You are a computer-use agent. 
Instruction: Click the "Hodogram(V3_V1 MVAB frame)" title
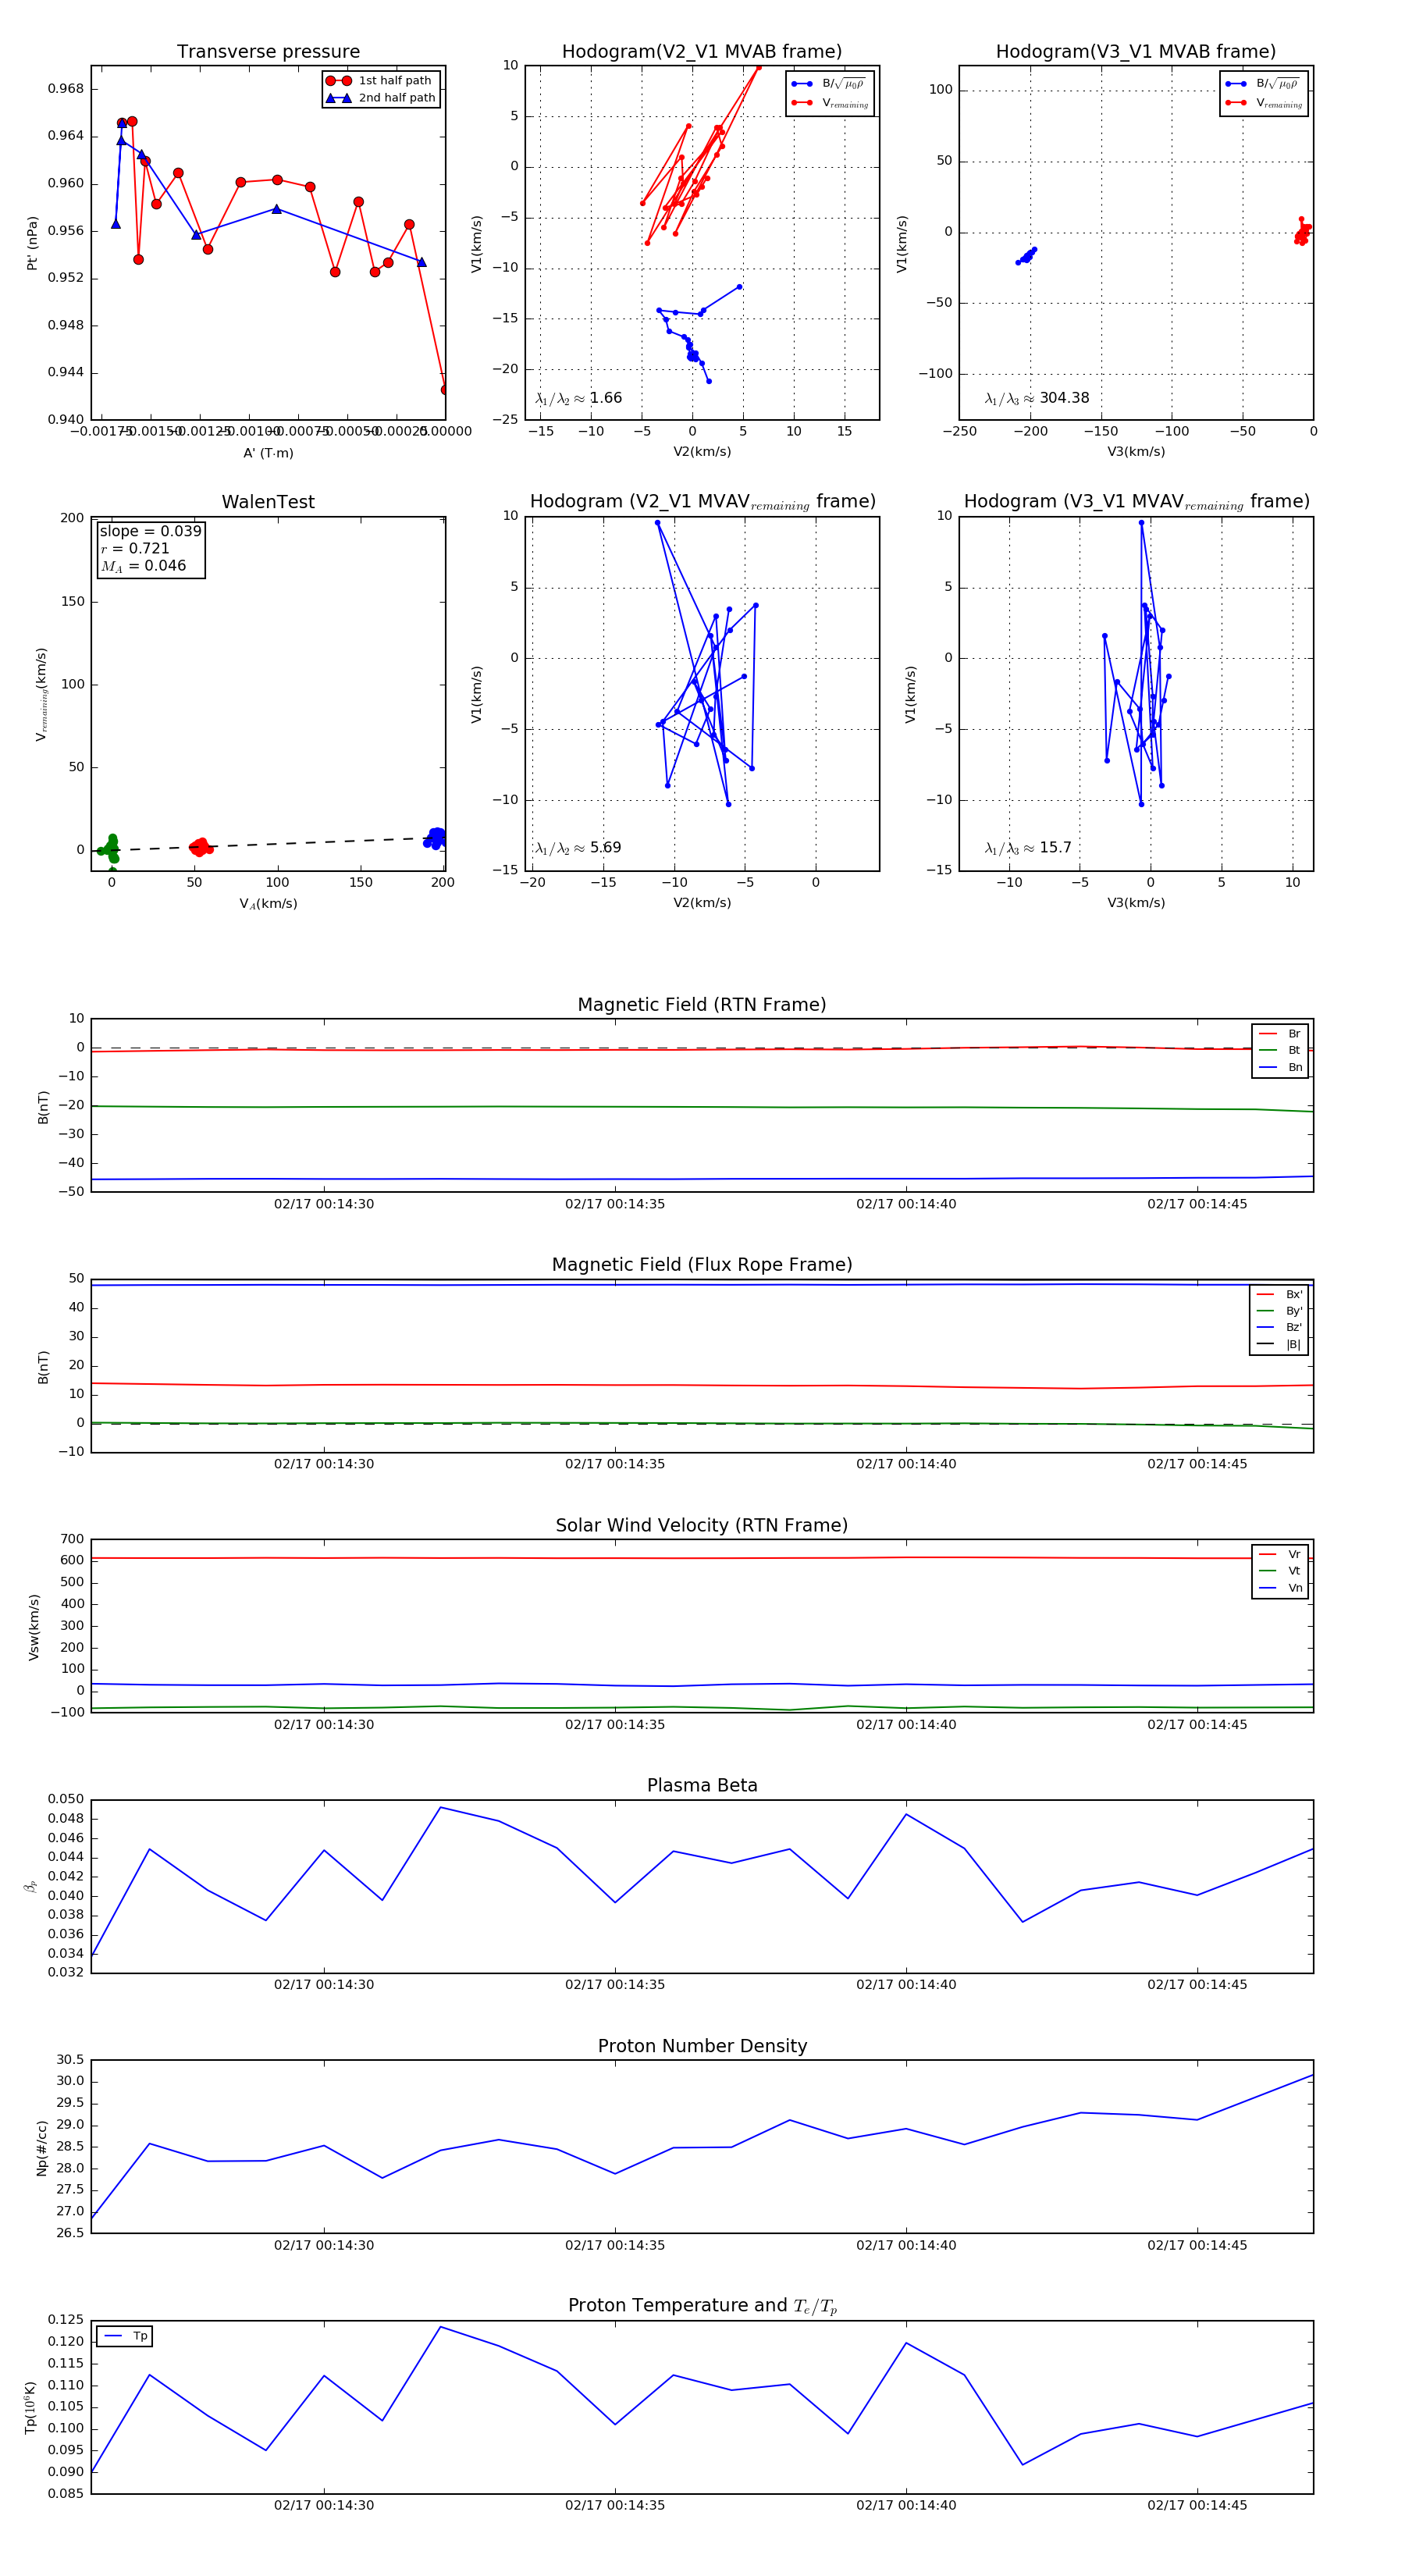1136,52
